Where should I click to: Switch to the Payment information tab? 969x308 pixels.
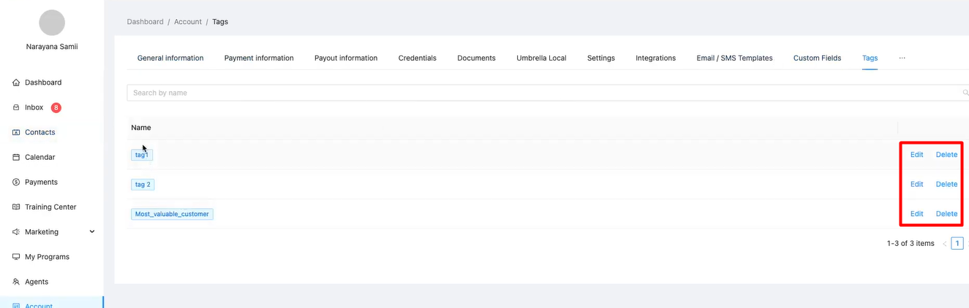coord(259,58)
